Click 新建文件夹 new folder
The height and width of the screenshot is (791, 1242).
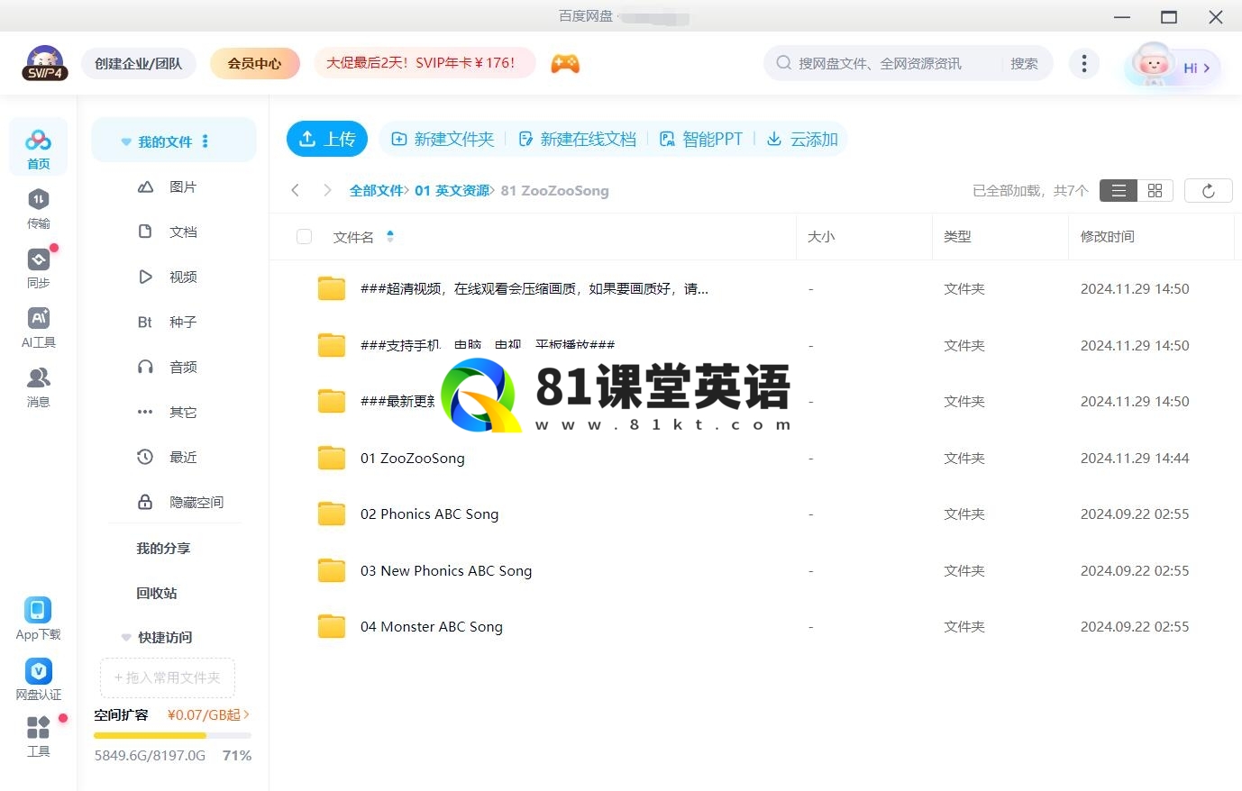tap(443, 139)
